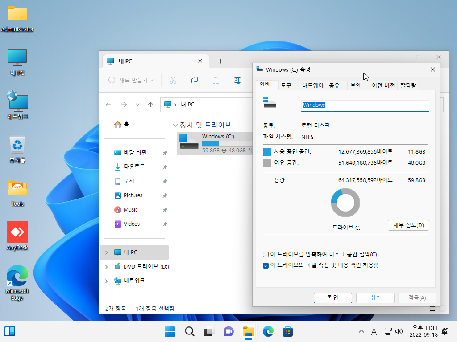Viewport: 457px width, 342px height.
Task: Click the Copy icon in Explorer toolbar
Action: click(x=195, y=80)
